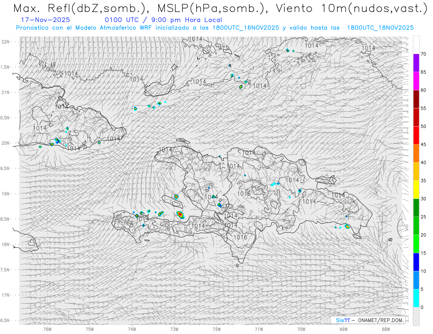Select the dark red 55–60 dBZ colorbar segment
This screenshot has height=334, width=433.
416,99
